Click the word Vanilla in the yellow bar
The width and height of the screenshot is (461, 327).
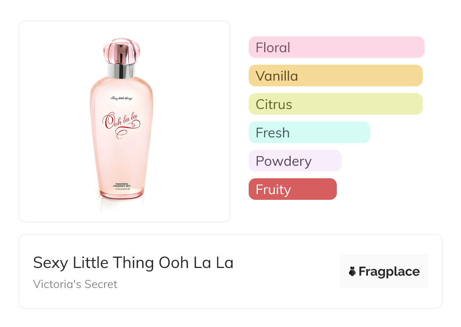277,76
